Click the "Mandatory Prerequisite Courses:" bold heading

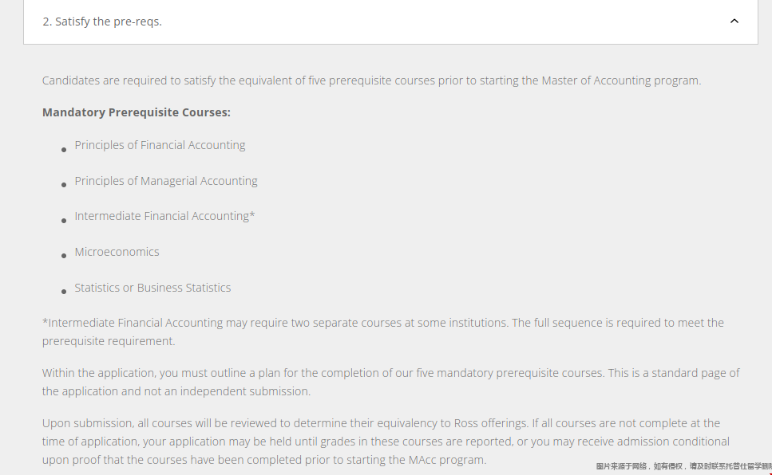(x=137, y=112)
